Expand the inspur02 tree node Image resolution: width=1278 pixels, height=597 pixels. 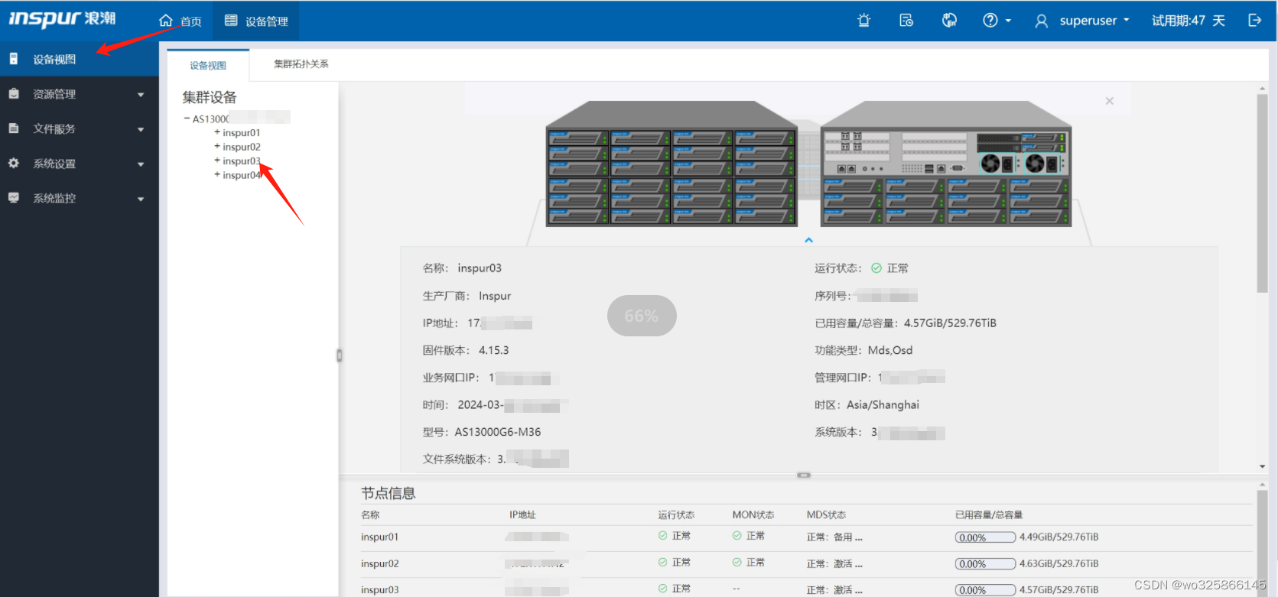pos(217,146)
